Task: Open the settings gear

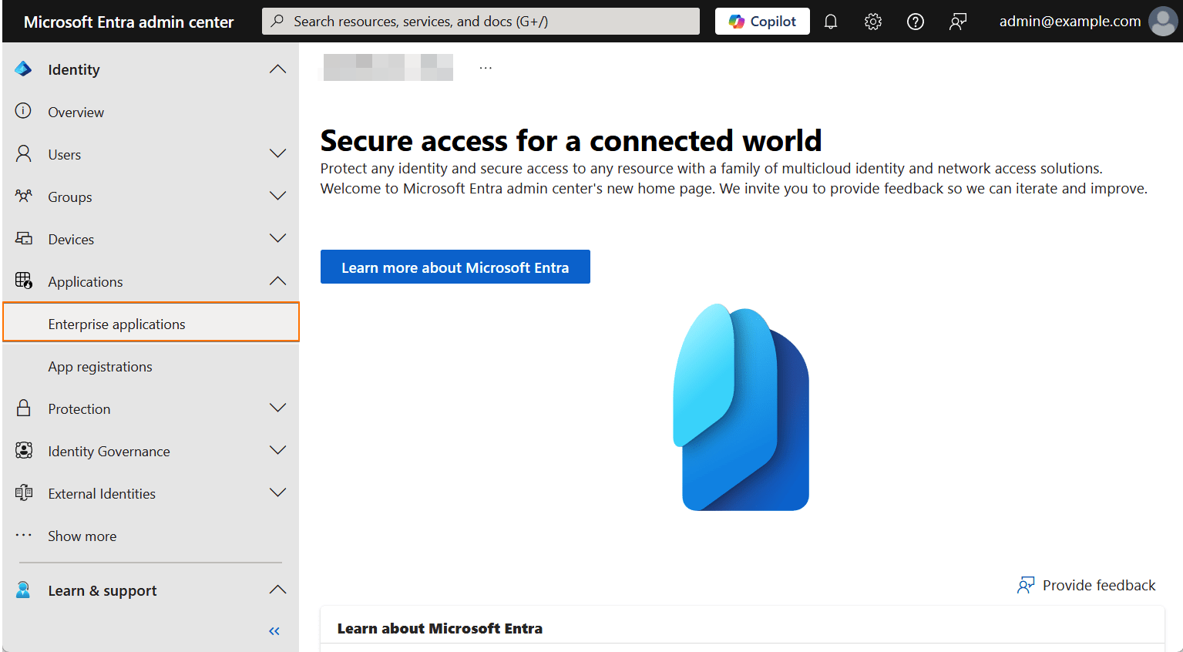Action: (872, 21)
